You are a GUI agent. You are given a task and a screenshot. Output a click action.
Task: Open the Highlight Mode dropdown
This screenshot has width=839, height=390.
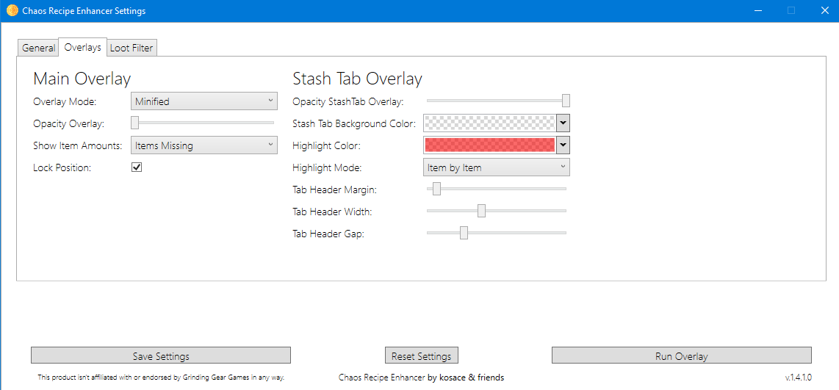click(x=497, y=167)
